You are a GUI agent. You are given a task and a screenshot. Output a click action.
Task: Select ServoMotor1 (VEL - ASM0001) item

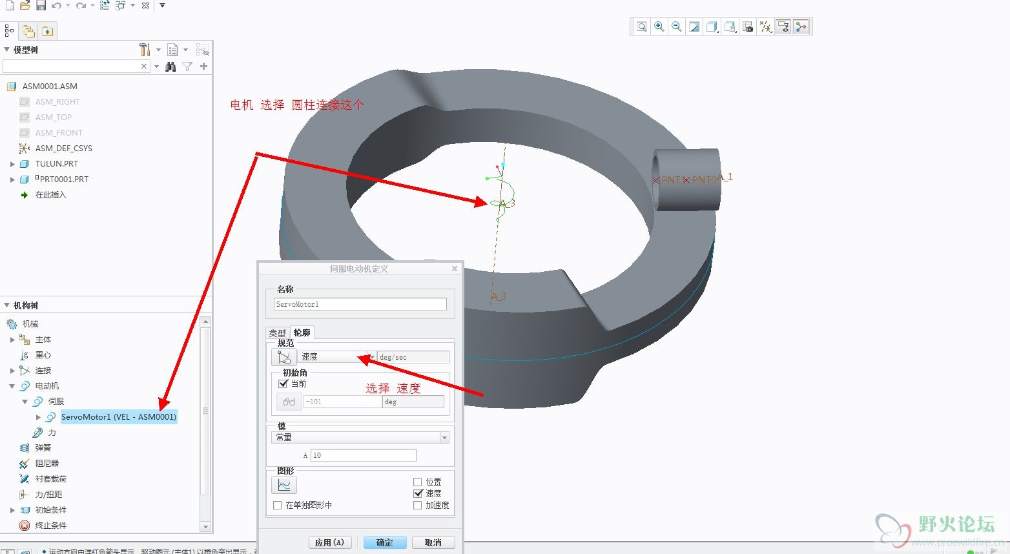click(x=118, y=416)
